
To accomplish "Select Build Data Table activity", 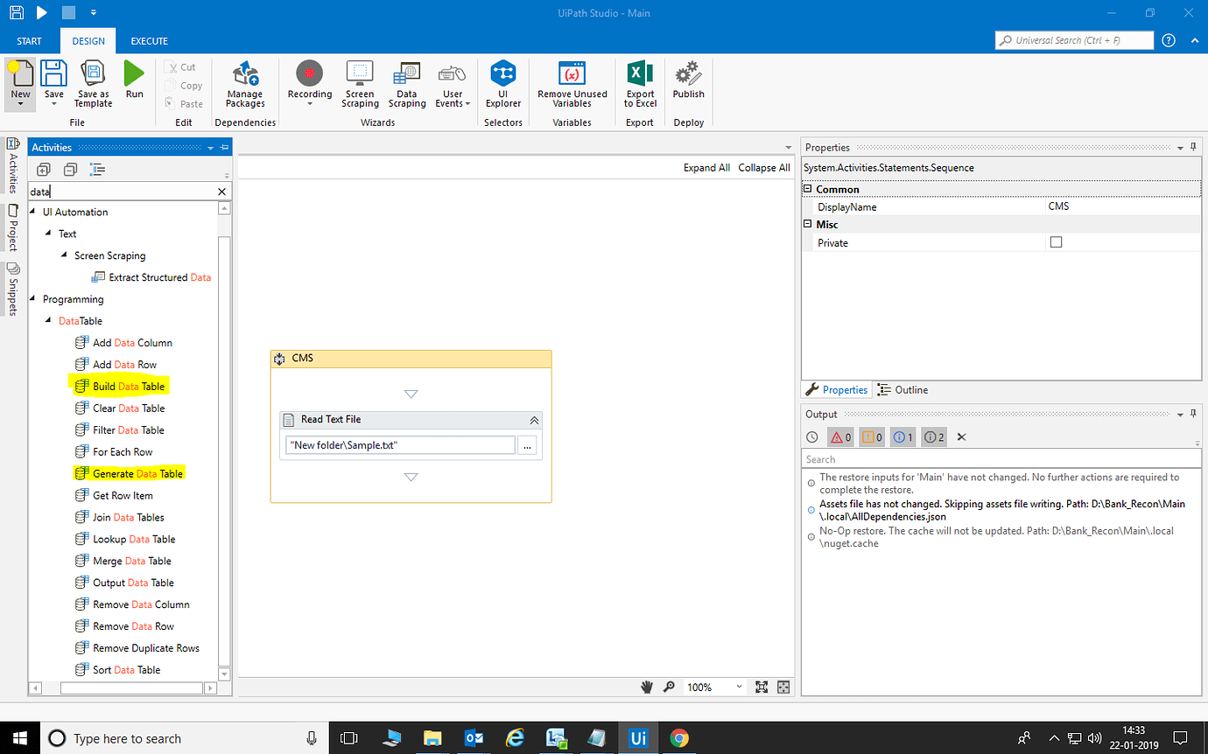I will 128,387.
